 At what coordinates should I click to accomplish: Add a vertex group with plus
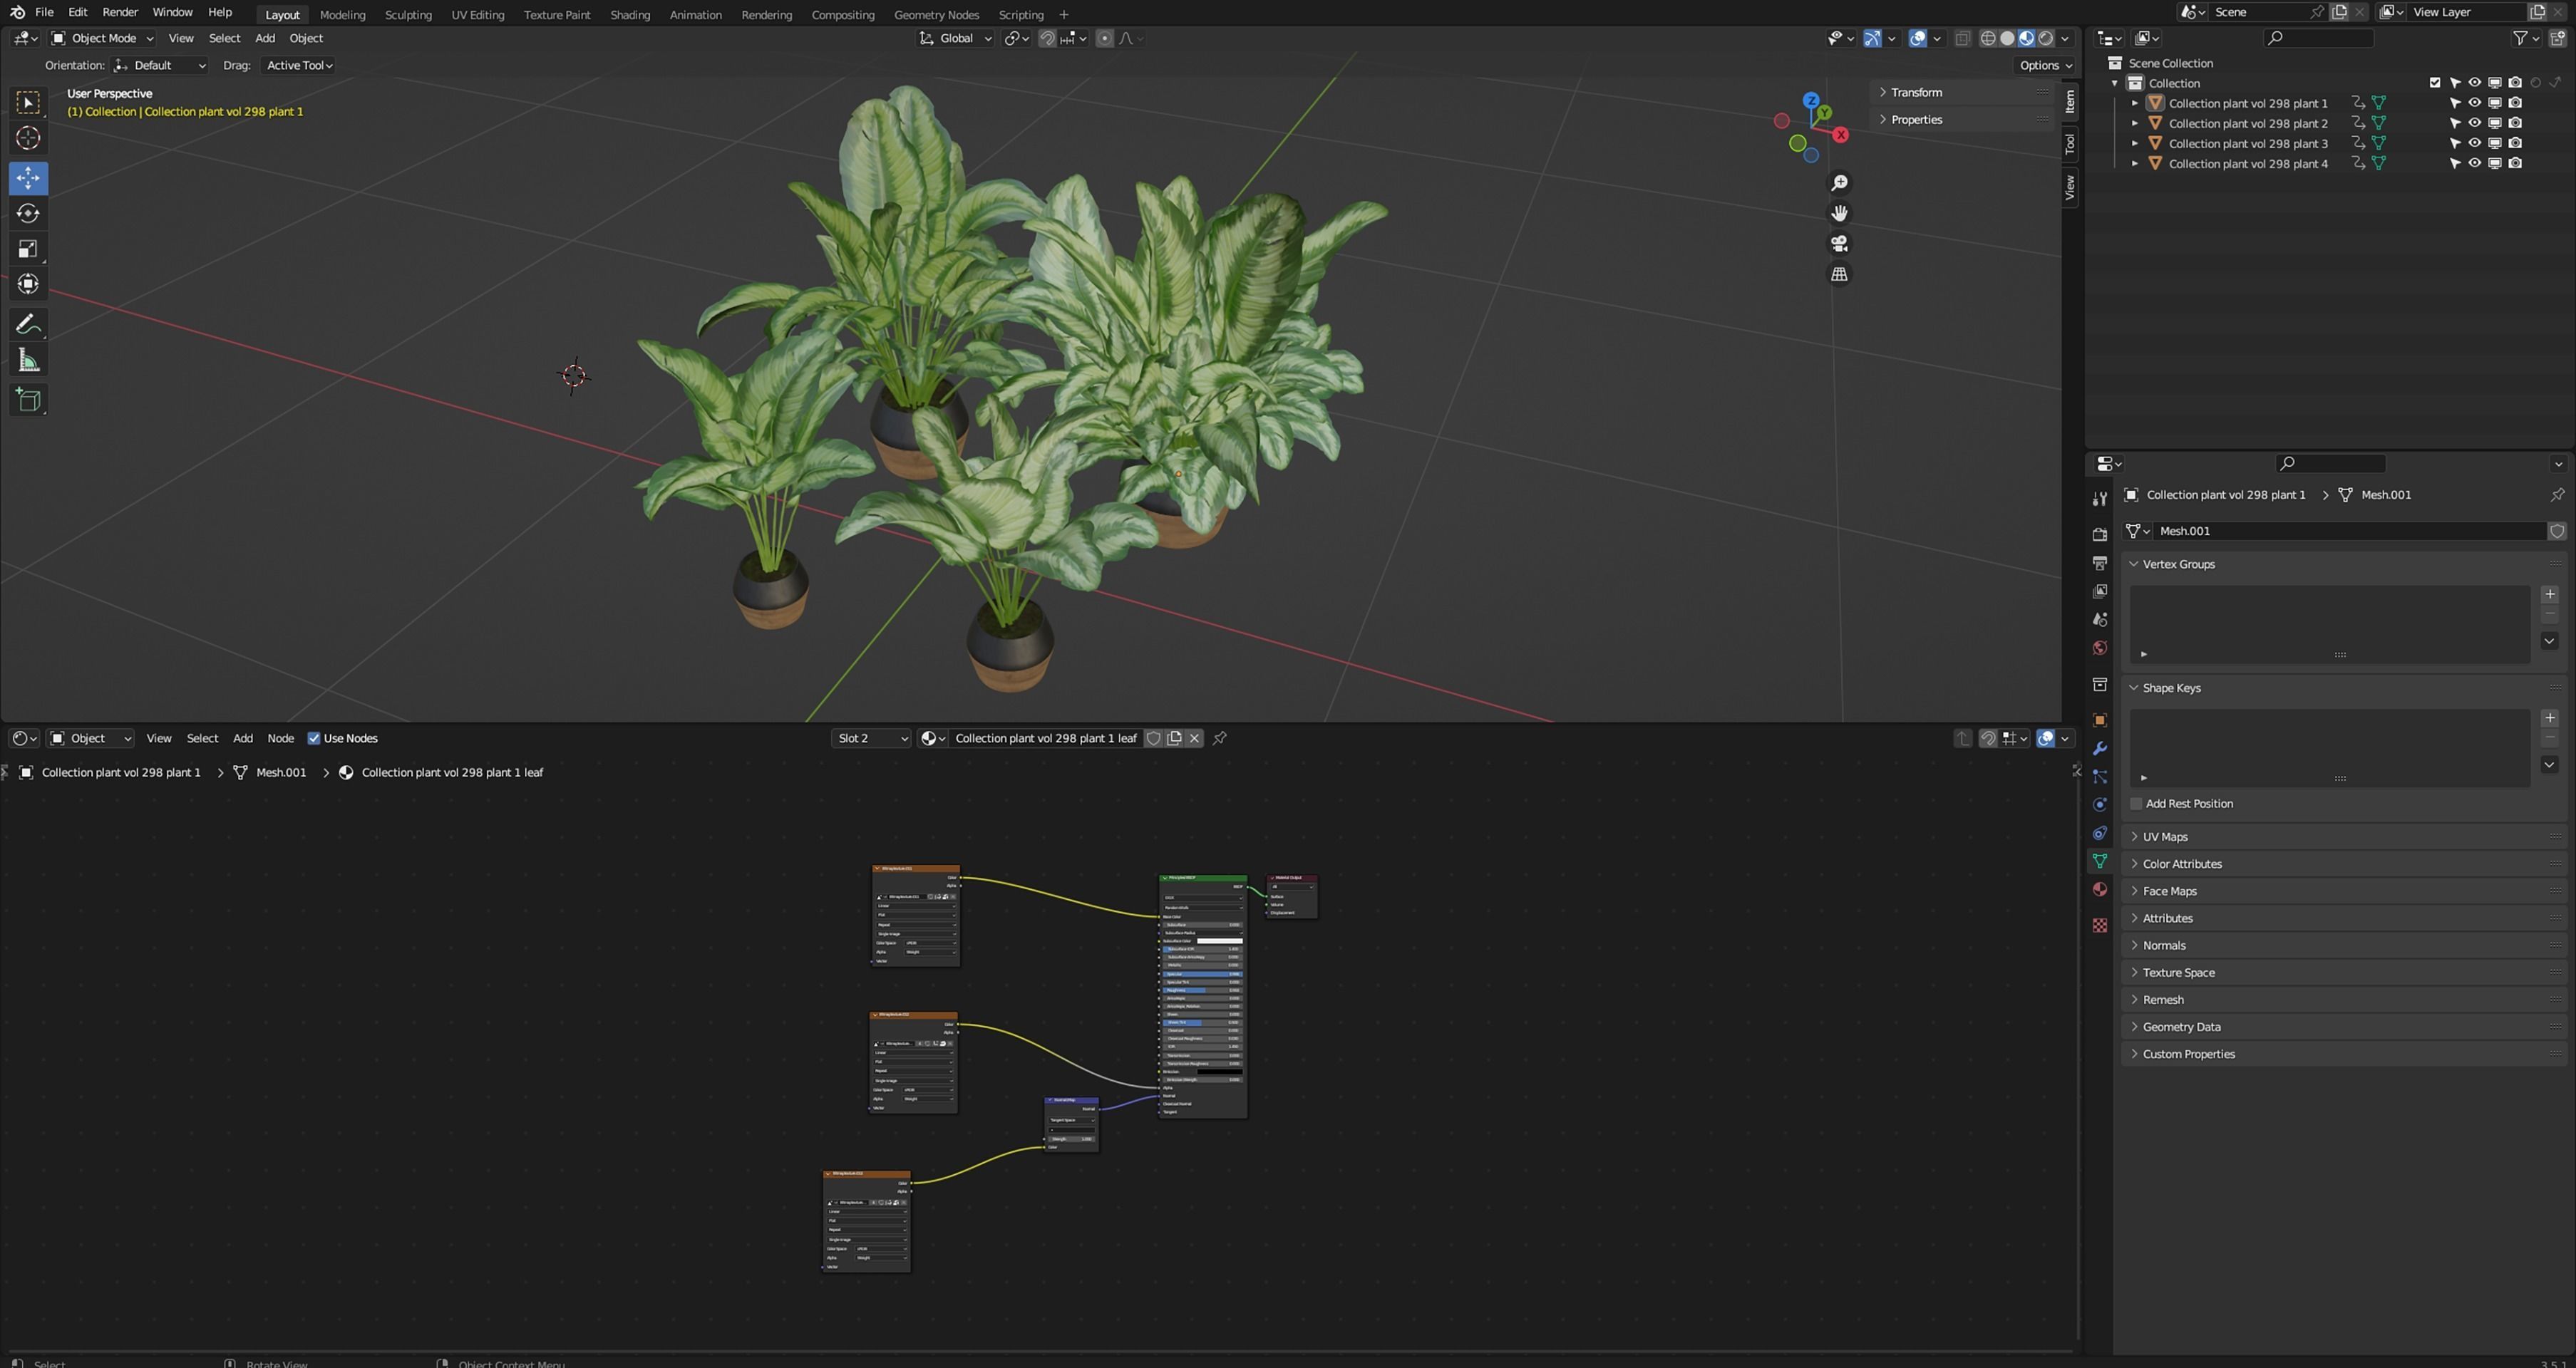coord(2549,594)
